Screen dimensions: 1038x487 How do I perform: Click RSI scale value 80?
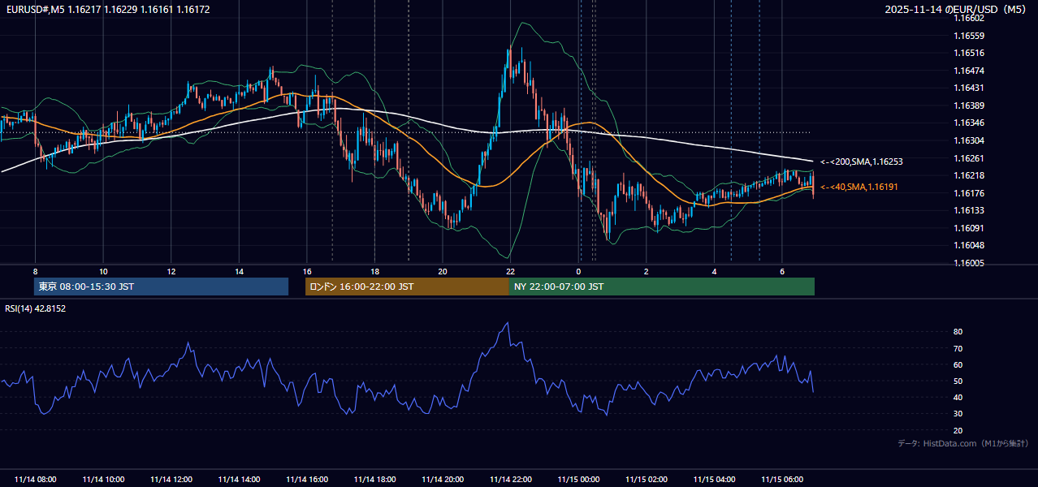pyautogui.click(x=958, y=332)
